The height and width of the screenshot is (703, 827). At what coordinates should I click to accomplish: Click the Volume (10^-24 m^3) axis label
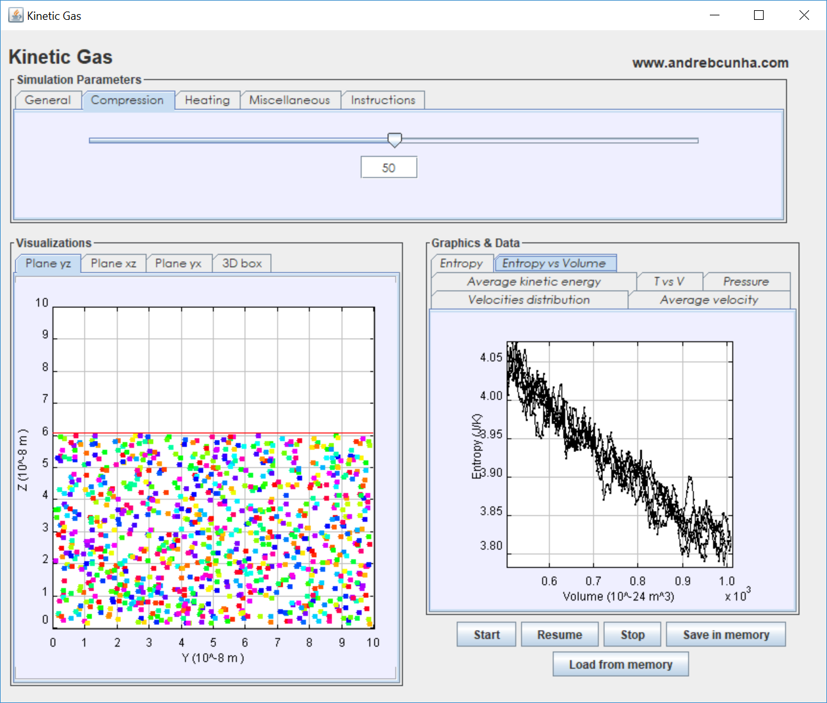pos(618,597)
